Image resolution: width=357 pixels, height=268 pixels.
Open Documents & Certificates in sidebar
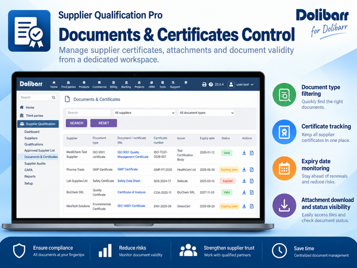[41, 157]
